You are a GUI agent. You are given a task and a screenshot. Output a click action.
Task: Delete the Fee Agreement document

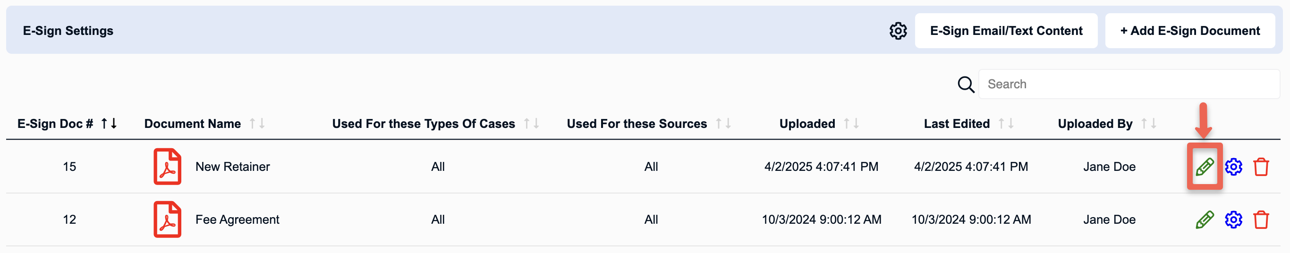click(1260, 219)
